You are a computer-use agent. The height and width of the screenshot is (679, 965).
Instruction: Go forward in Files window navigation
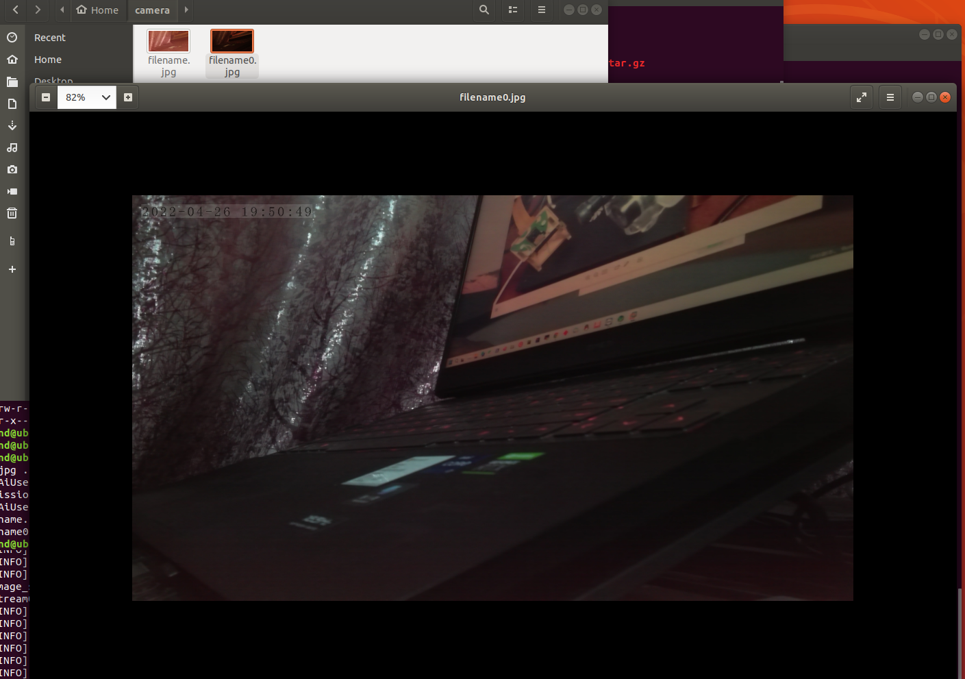(x=38, y=10)
